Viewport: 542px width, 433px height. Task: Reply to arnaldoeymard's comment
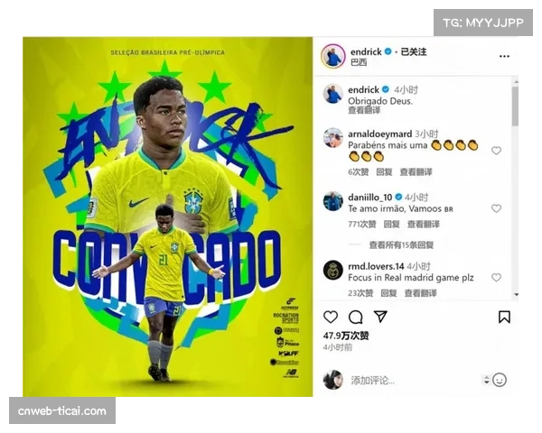[384, 172]
